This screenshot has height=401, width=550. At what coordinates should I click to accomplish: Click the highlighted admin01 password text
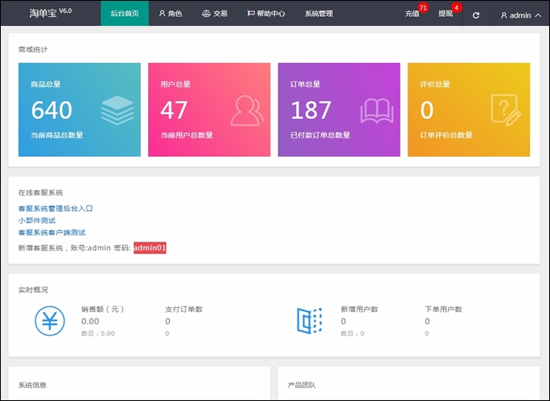pos(150,247)
